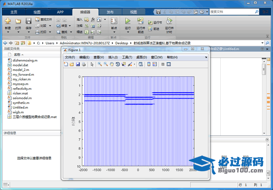
Task: Insert function using fx icon
Action: pyautogui.click(x=93, y=19)
